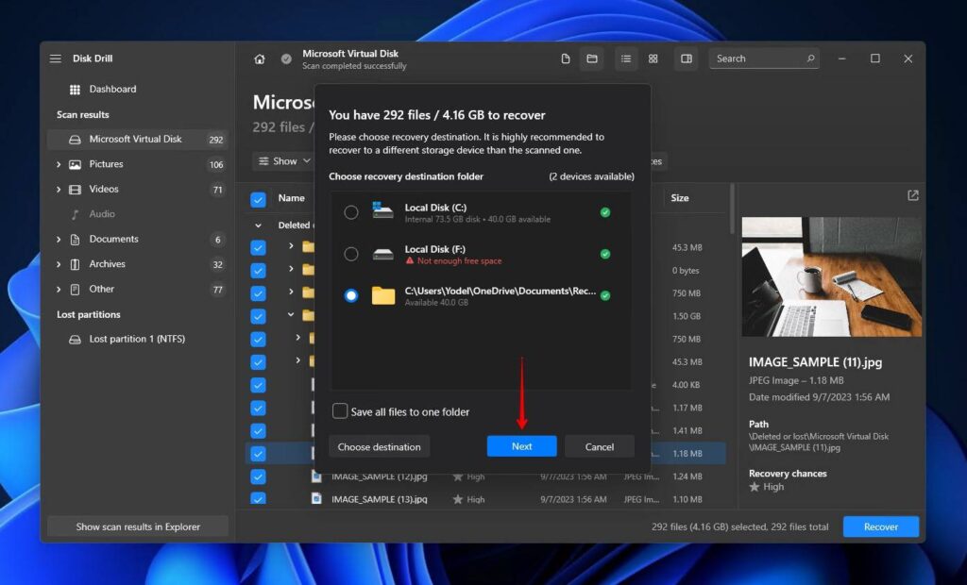Open the file-type view icon

[x=565, y=58]
